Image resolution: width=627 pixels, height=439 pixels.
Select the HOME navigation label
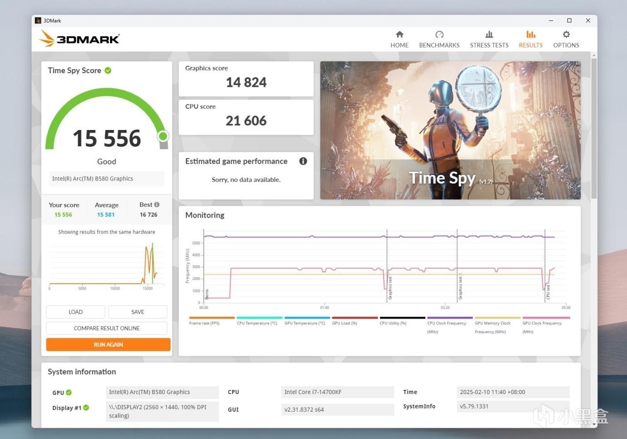[x=399, y=45]
